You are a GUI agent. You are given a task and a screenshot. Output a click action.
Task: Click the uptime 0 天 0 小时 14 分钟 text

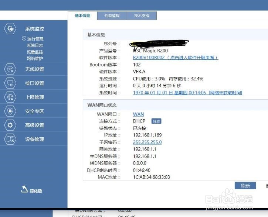[x=157, y=86]
